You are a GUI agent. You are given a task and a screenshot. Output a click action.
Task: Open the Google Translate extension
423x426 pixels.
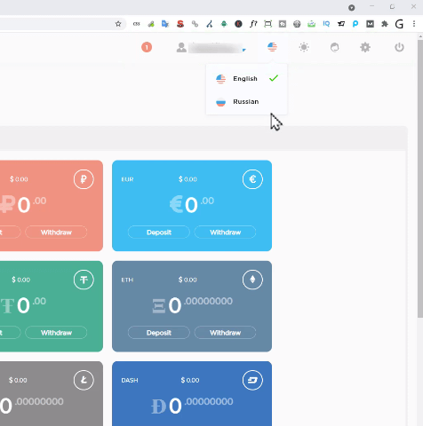(165, 24)
